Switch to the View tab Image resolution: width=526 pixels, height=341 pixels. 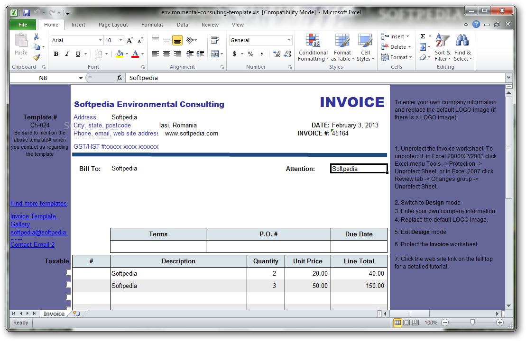pyautogui.click(x=238, y=25)
